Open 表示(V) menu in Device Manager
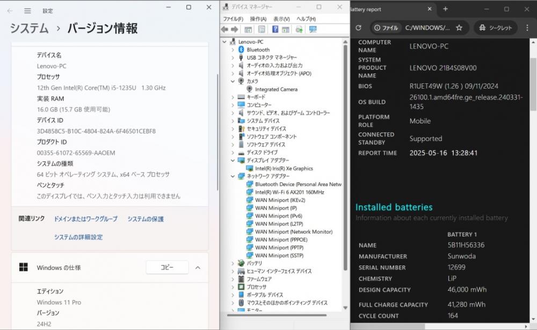Image resolution: width=537 pixels, height=330 pixels. (281, 19)
